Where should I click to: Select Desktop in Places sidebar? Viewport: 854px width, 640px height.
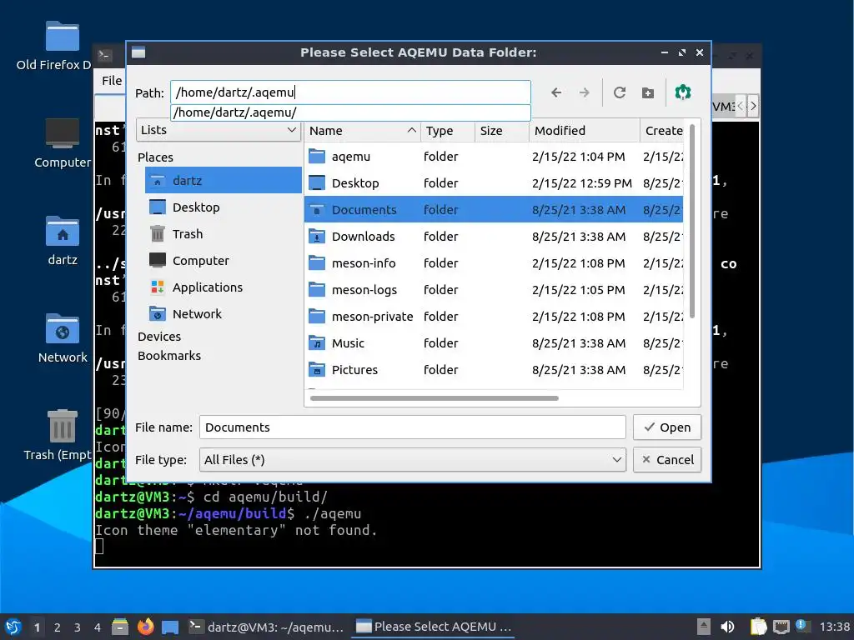pos(224,207)
